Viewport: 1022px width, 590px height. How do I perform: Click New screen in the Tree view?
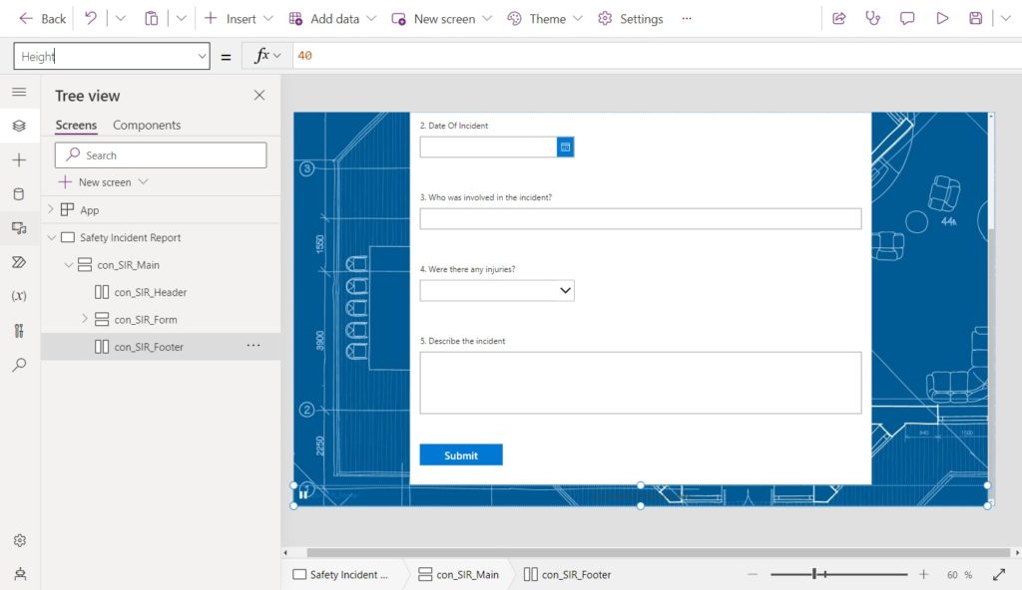coord(103,181)
